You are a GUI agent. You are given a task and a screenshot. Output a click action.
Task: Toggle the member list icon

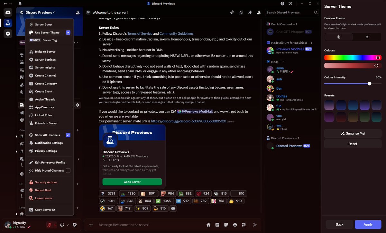(259, 13)
